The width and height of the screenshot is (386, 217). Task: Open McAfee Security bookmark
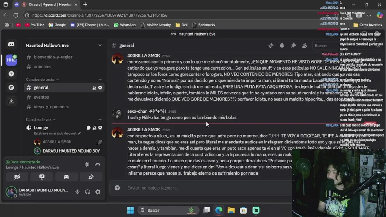click(x=156, y=25)
